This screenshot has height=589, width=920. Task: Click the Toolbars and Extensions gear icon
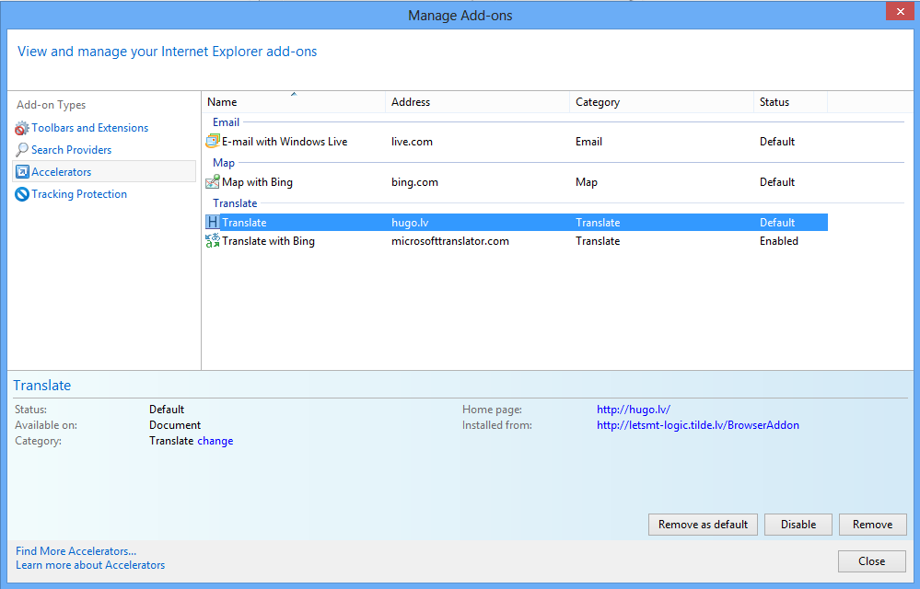22,128
